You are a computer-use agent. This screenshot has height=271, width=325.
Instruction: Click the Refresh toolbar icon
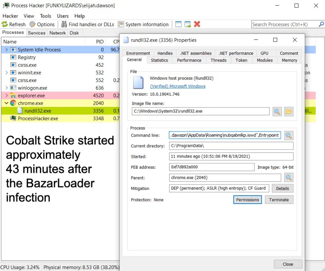5,24
